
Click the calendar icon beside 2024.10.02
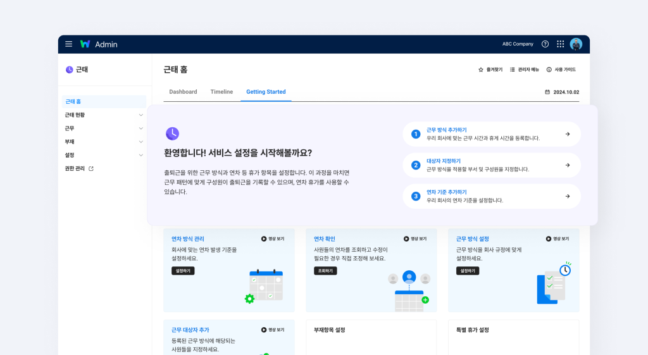[x=547, y=92]
